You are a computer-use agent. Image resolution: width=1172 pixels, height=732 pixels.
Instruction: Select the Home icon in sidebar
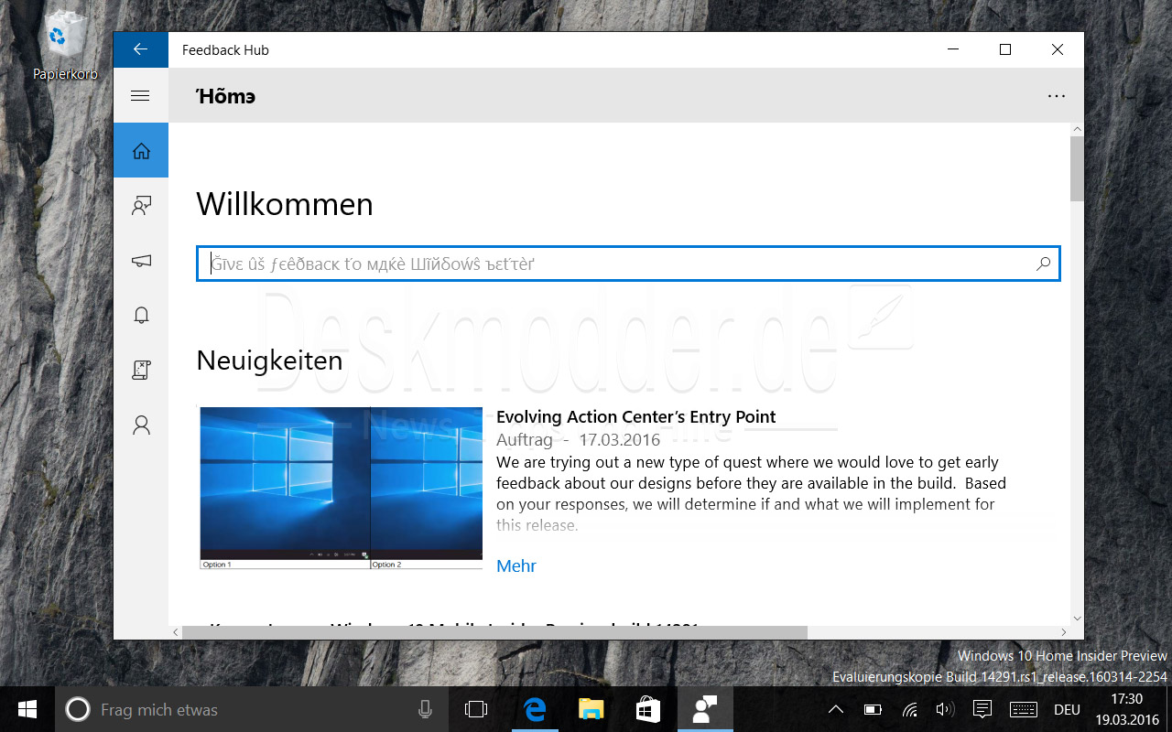(140, 151)
